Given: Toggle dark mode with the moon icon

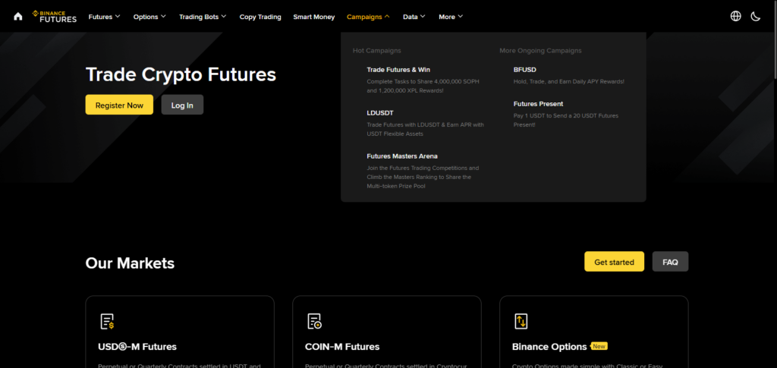Looking at the screenshot, I should click(755, 17).
